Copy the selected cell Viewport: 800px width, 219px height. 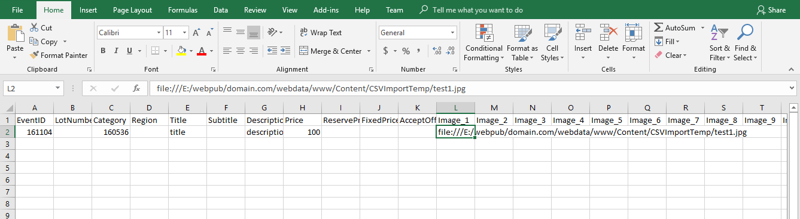pos(44,42)
